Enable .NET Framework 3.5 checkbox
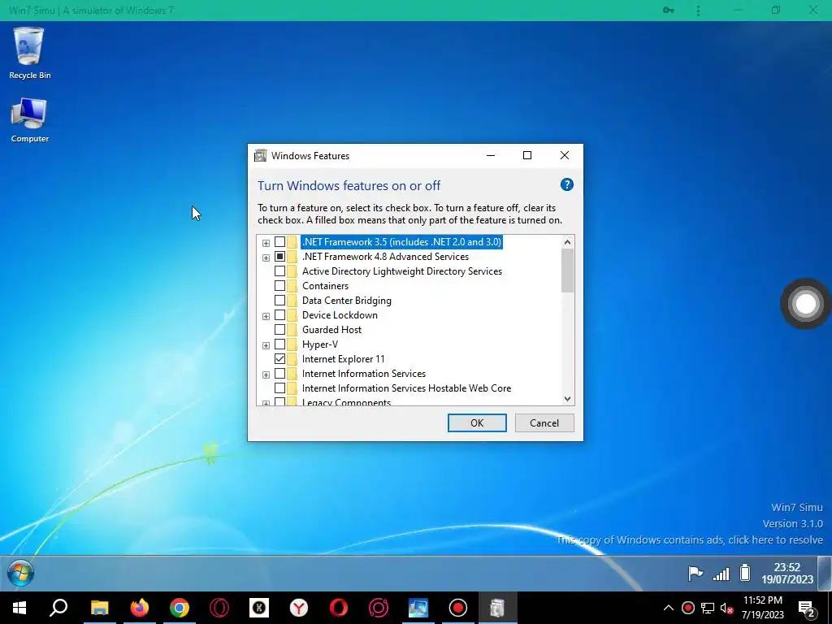 [x=279, y=242]
